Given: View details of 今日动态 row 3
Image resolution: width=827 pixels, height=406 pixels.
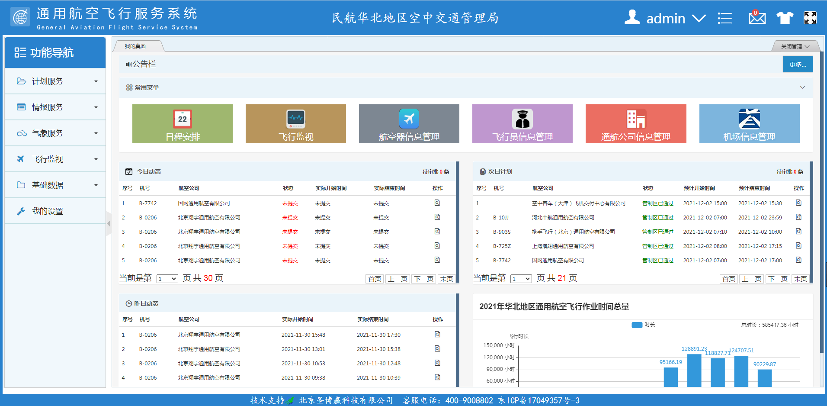Looking at the screenshot, I should pos(437,231).
